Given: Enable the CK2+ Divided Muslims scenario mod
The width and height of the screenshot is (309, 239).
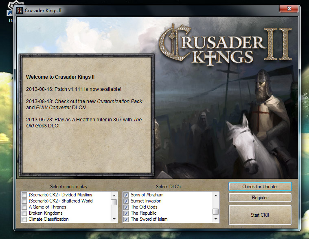Looking at the screenshot, I should [x=24, y=195].
